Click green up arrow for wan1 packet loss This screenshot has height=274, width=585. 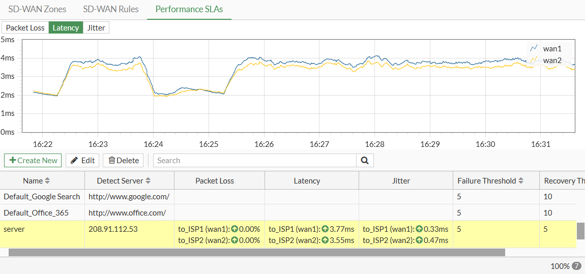point(235,229)
